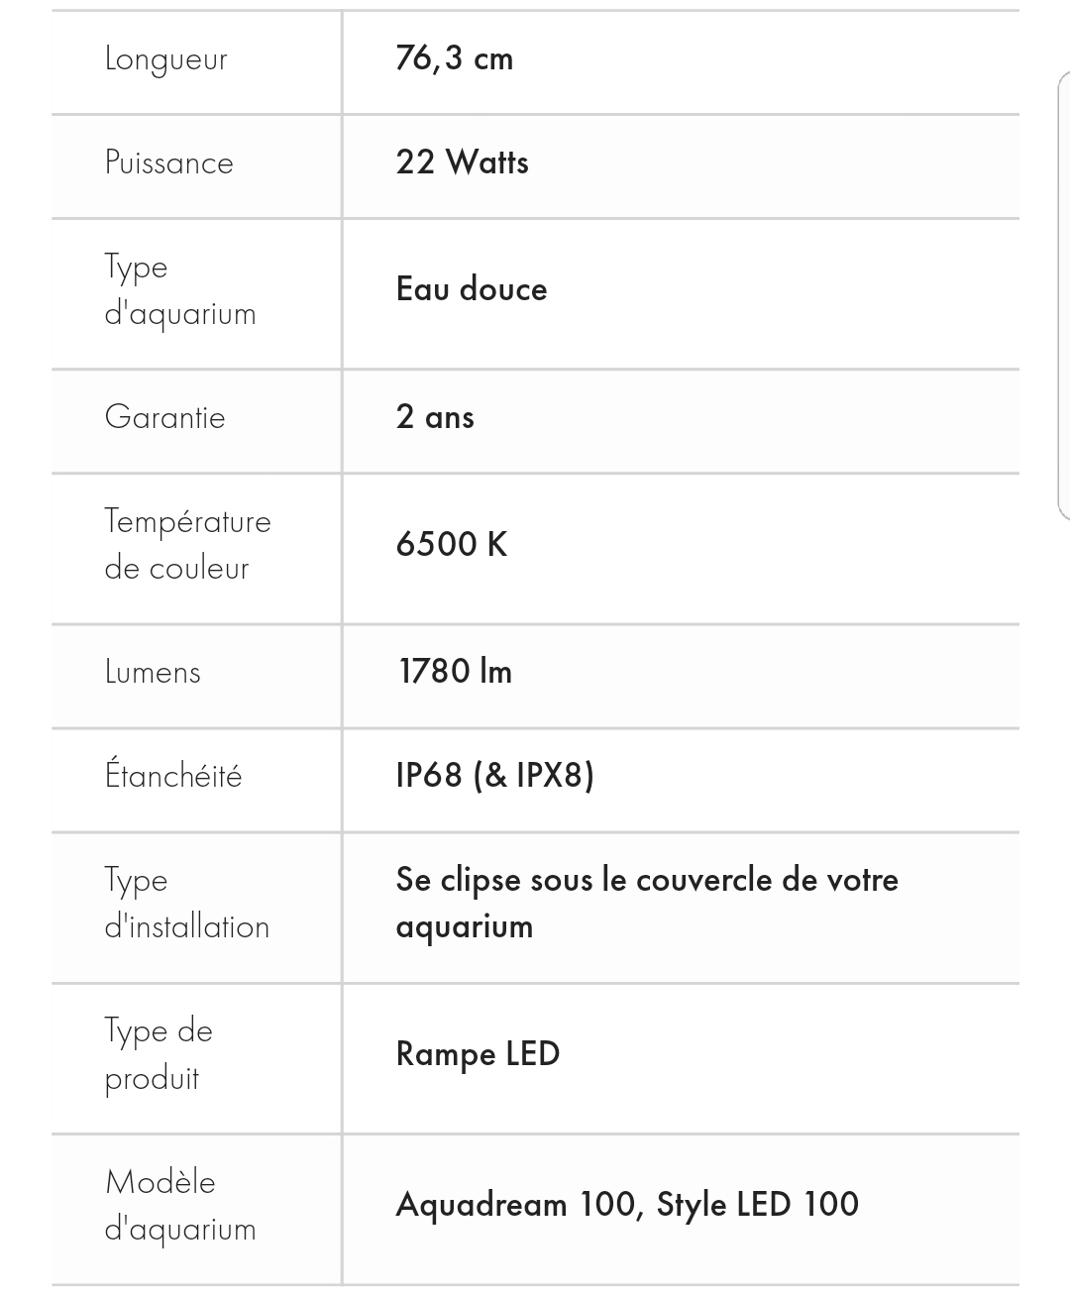The image size is (1070, 1296).
Task: Click the Garantie label
Action: [x=165, y=417]
